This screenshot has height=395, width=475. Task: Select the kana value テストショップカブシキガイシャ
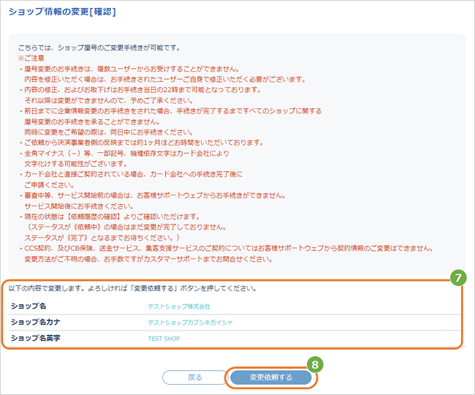click(190, 323)
